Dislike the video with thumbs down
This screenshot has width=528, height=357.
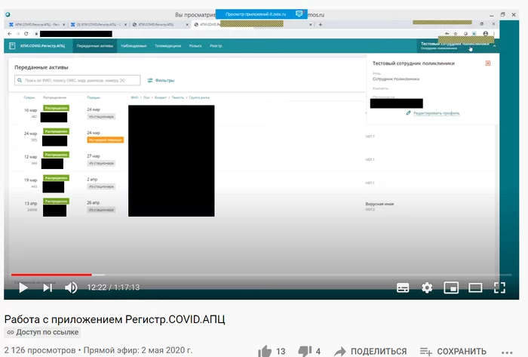tap(305, 351)
